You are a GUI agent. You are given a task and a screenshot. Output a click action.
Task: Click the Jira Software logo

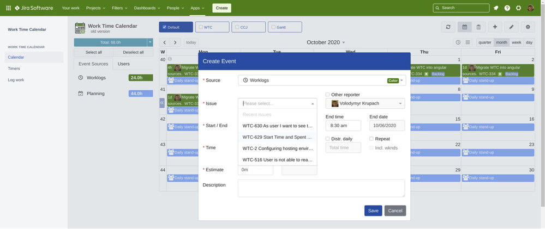34,8
